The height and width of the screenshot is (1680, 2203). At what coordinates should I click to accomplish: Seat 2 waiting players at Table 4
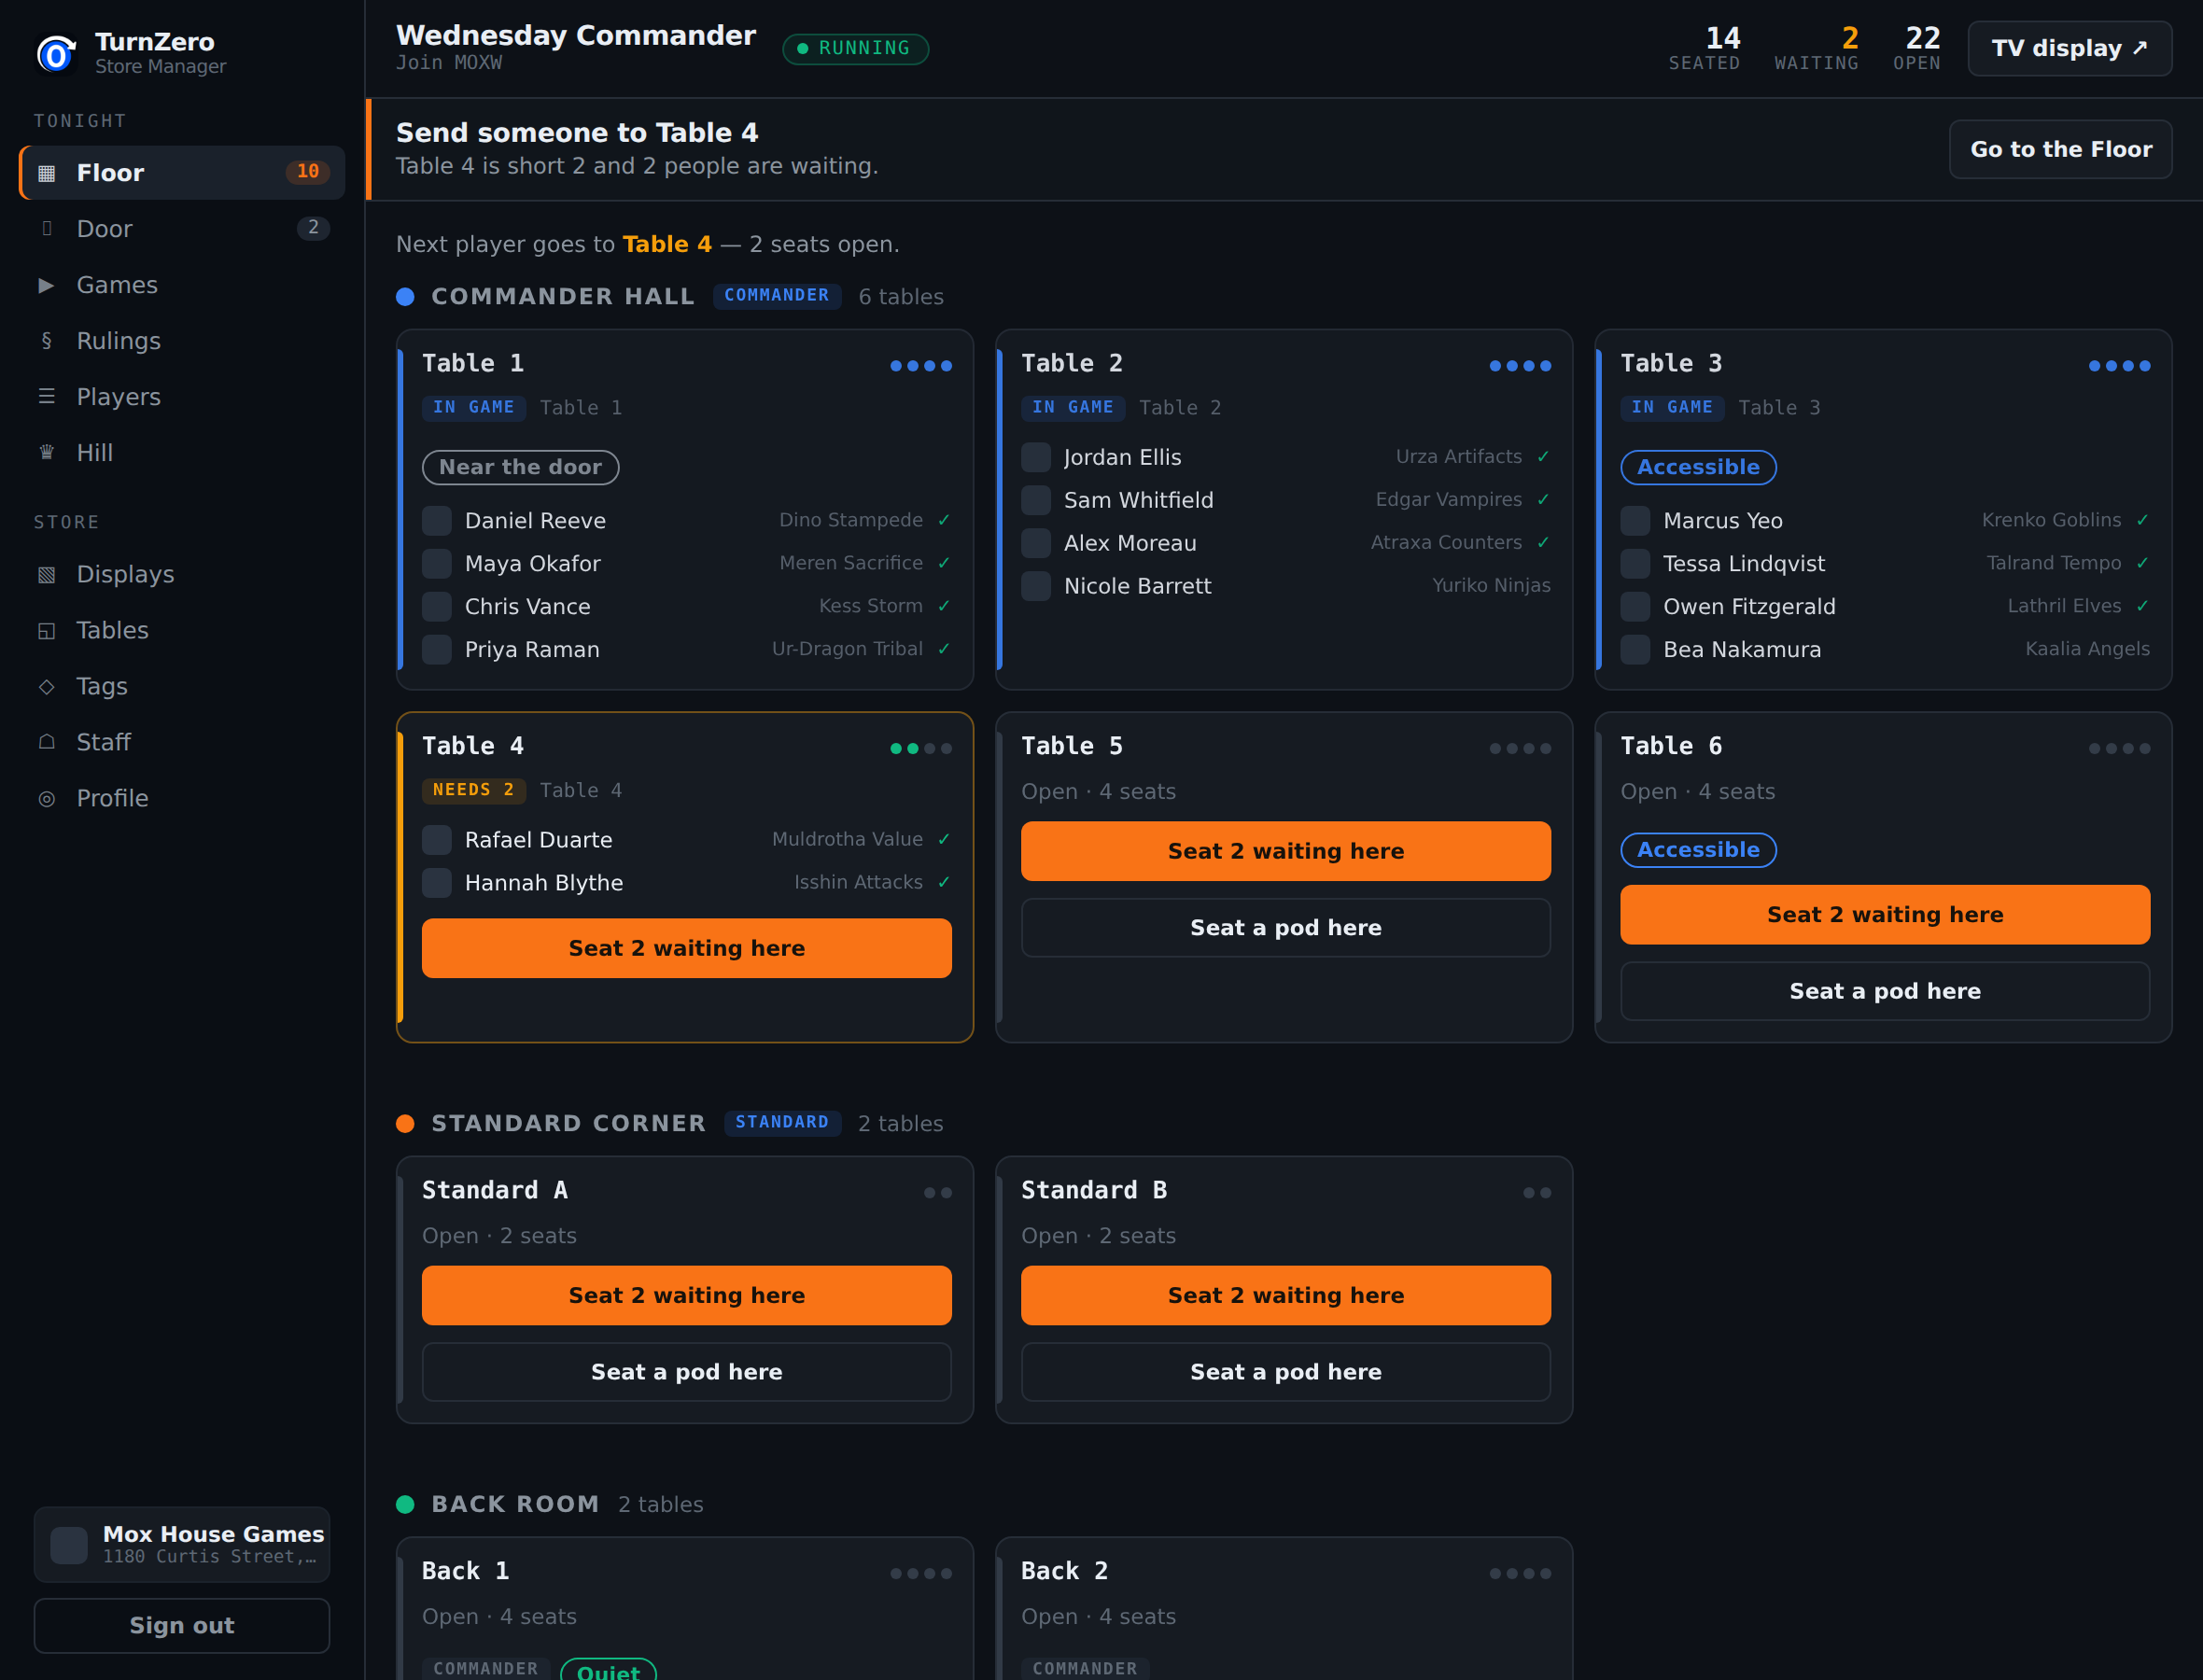pos(687,948)
